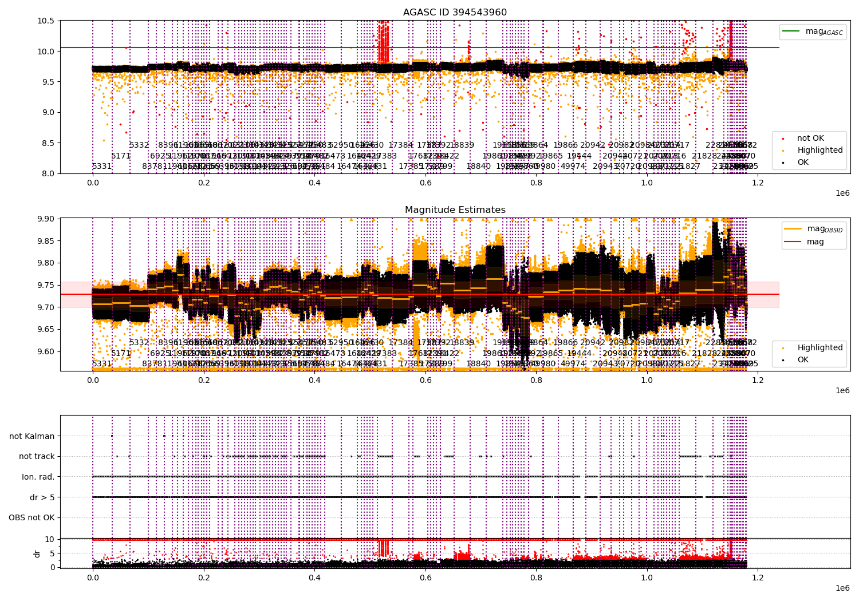Viewport: 859px width, 601px height.
Task: Click the 0.2 x-tick under the bottom plot
Action: [x=203, y=578]
